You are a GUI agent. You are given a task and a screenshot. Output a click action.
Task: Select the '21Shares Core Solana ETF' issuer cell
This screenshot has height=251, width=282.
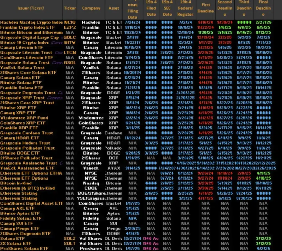(x=28, y=73)
